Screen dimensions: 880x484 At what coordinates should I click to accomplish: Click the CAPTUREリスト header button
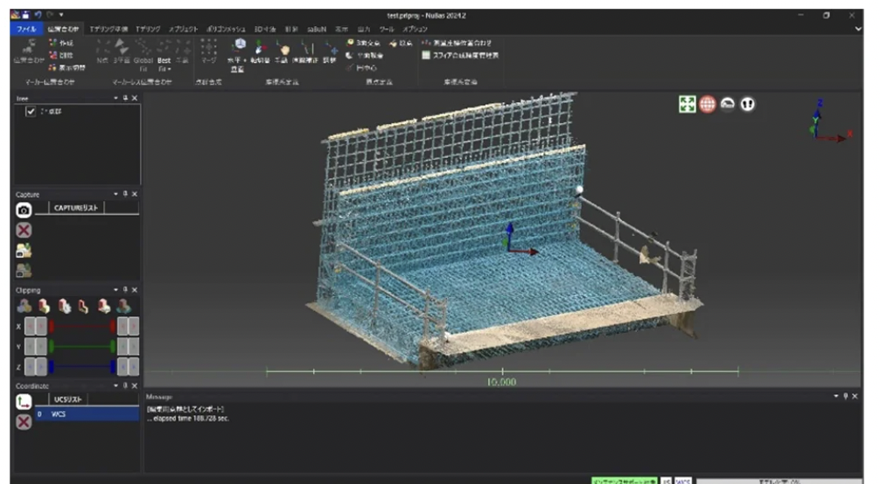(x=77, y=209)
